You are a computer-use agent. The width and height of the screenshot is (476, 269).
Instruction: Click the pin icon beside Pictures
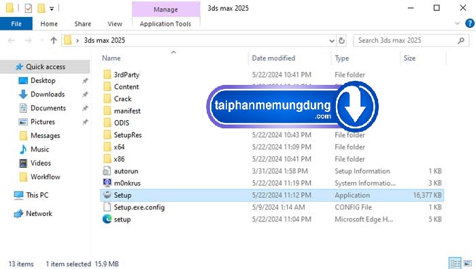click(85, 122)
